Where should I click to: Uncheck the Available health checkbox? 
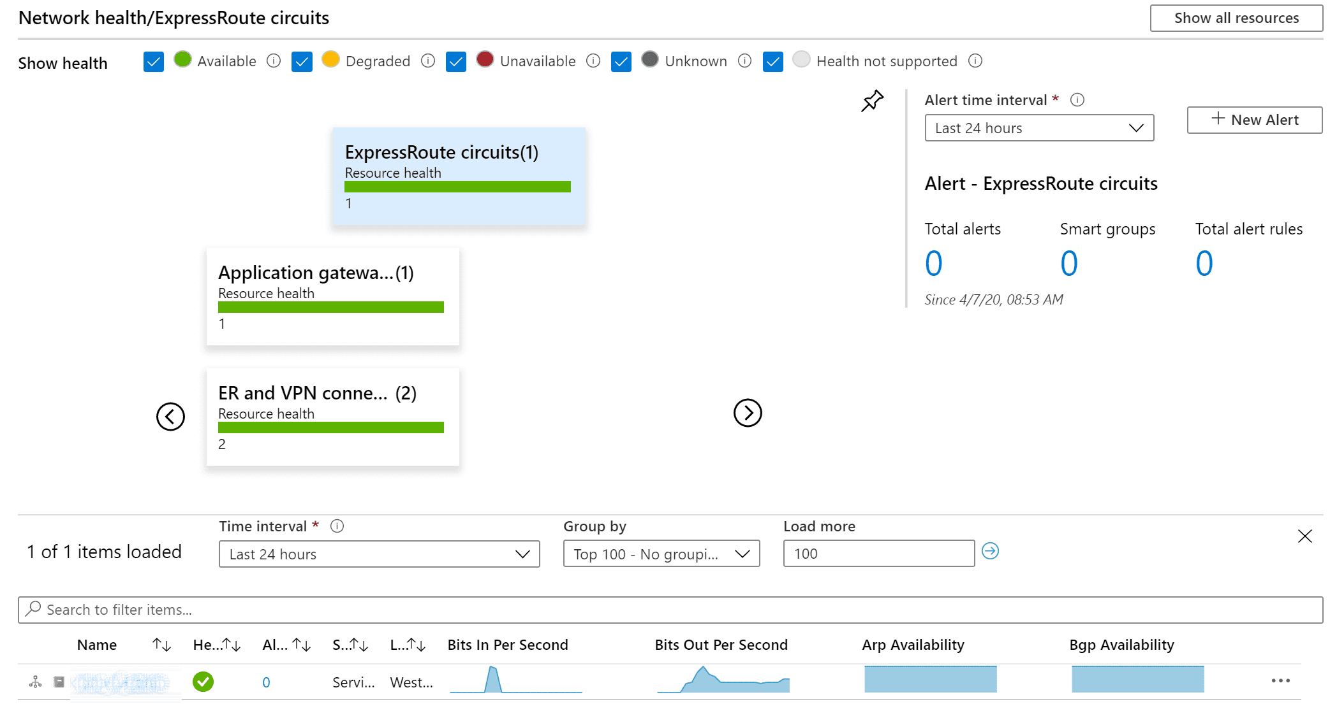pos(154,62)
